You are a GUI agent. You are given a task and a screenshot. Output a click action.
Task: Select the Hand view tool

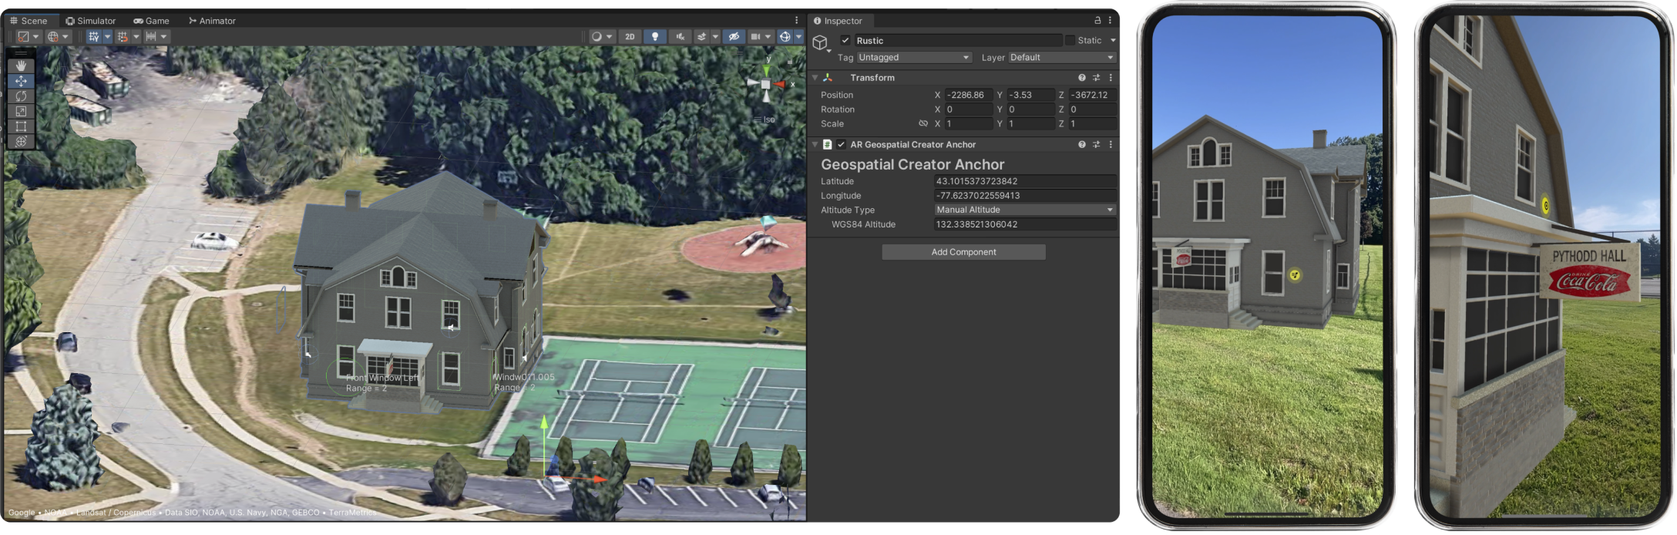(x=21, y=66)
